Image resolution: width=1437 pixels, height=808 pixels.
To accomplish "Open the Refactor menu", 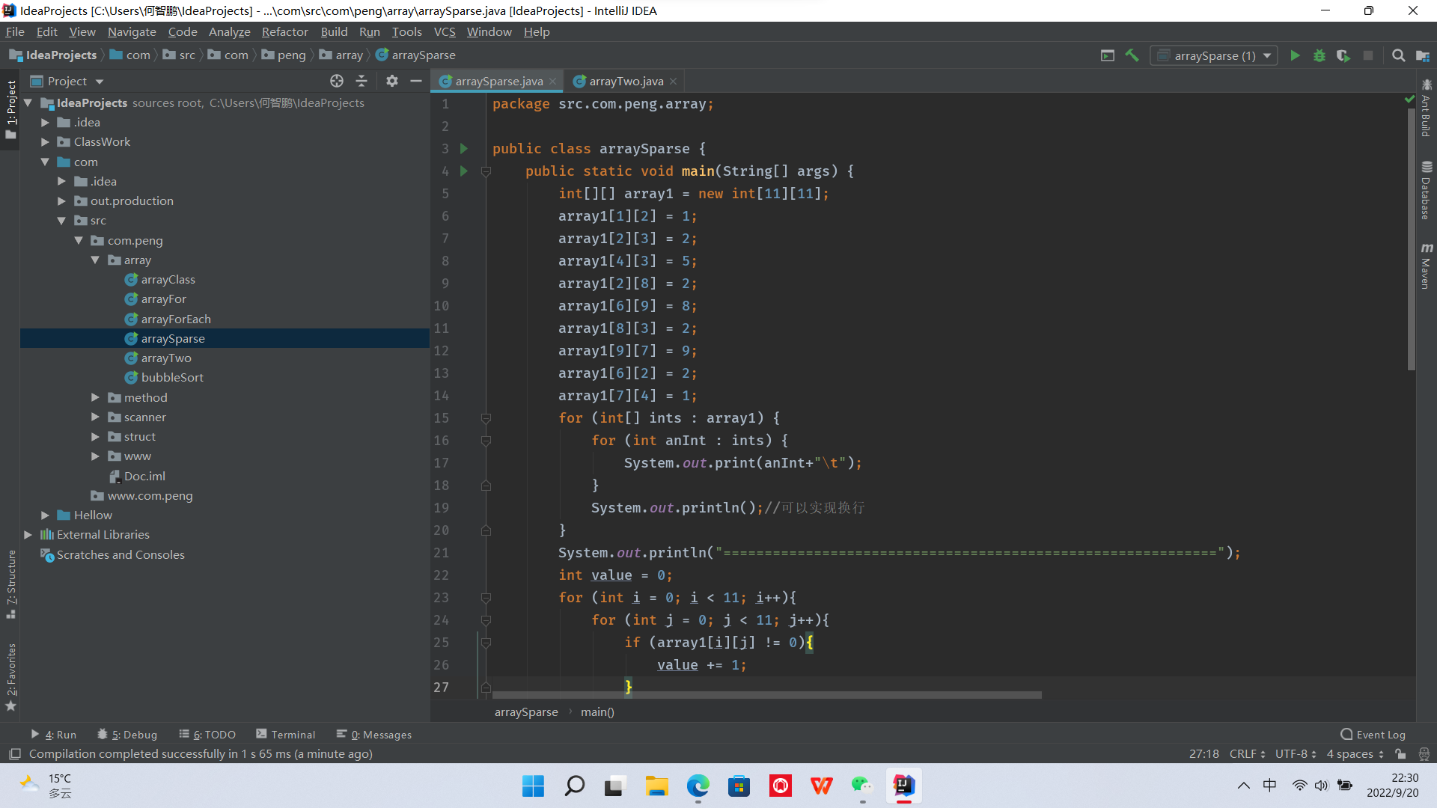I will pos(284,31).
